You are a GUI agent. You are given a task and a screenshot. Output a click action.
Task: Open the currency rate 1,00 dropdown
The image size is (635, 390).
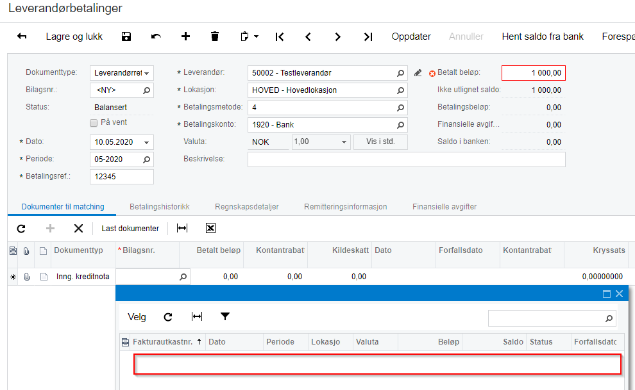[344, 142]
